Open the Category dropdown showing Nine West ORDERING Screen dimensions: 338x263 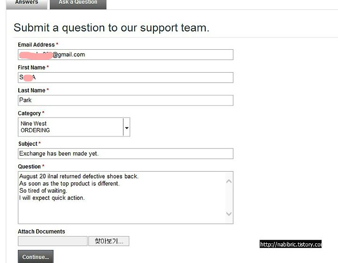coord(74,127)
